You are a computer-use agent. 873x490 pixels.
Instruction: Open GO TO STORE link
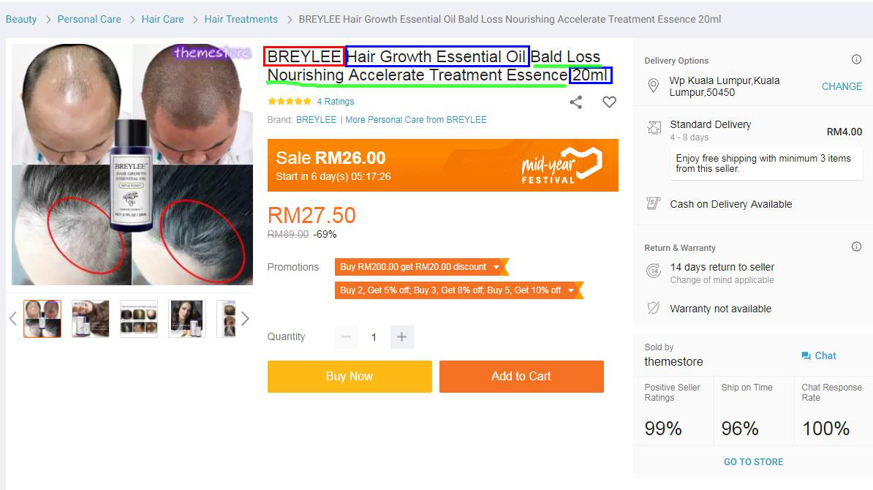point(753,461)
